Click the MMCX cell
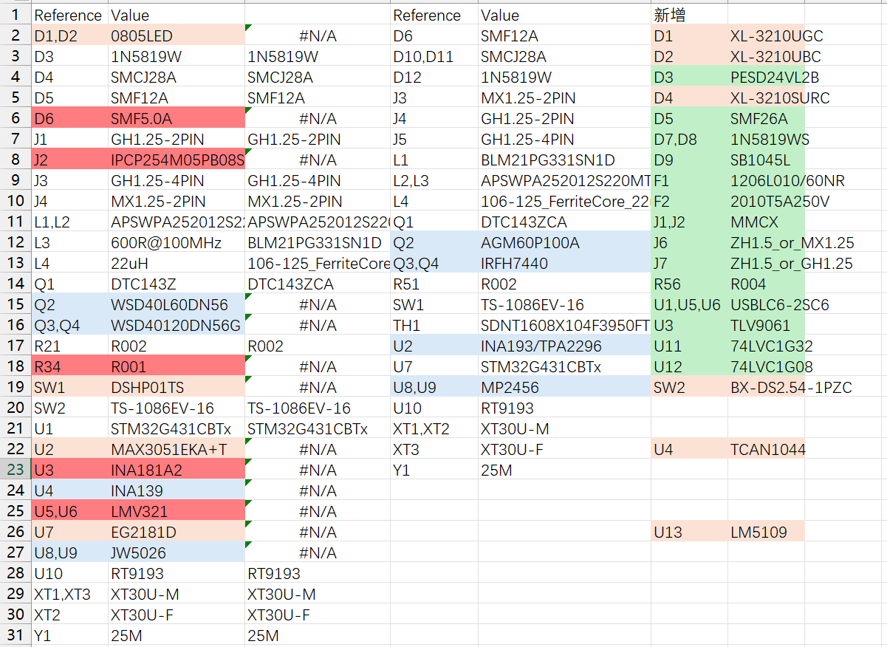Screen dimensions: 887x647 click(x=766, y=222)
